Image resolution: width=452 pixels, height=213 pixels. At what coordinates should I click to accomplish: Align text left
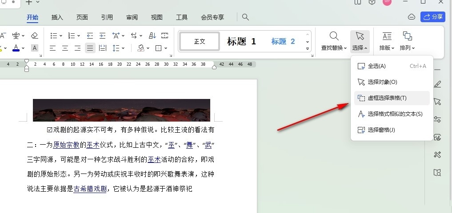(x=52, y=48)
